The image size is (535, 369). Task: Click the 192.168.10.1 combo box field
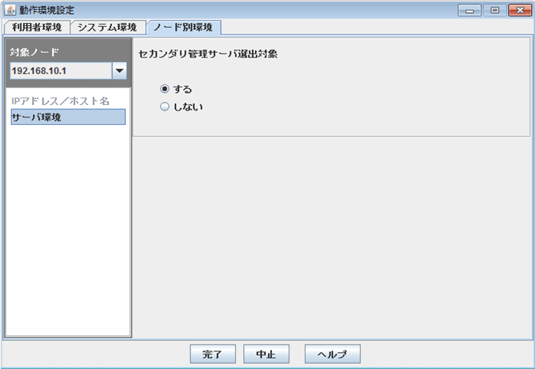pyautogui.click(x=59, y=71)
